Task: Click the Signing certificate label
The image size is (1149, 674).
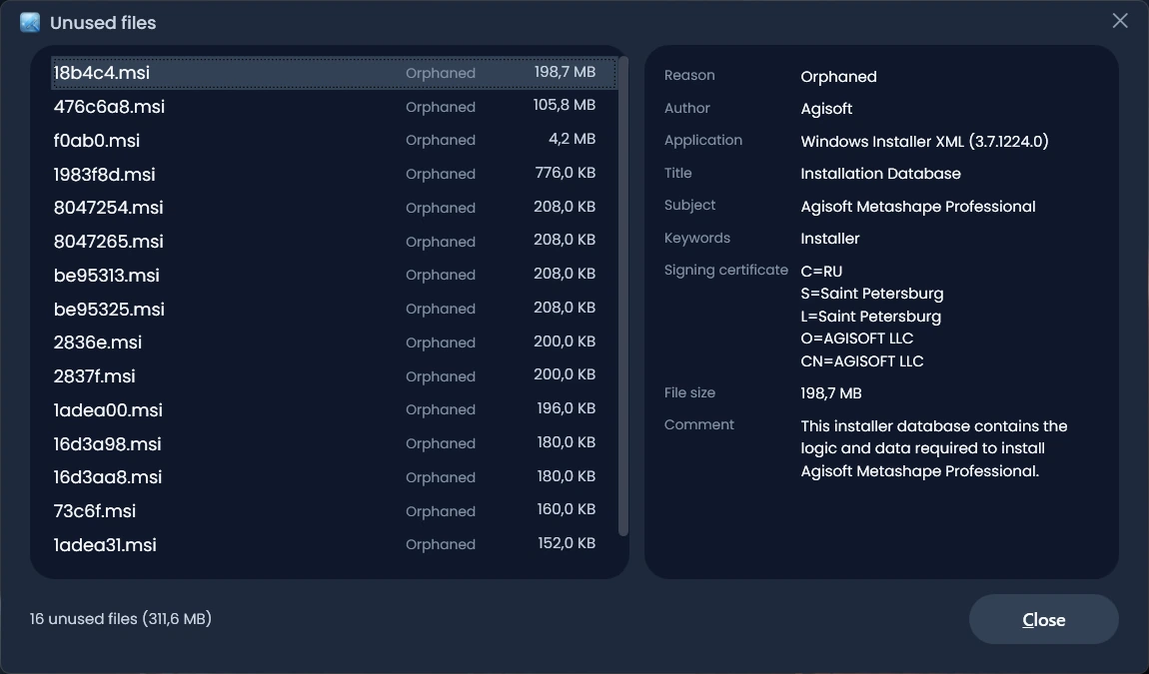Action: pyautogui.click(x=725, y=271)
